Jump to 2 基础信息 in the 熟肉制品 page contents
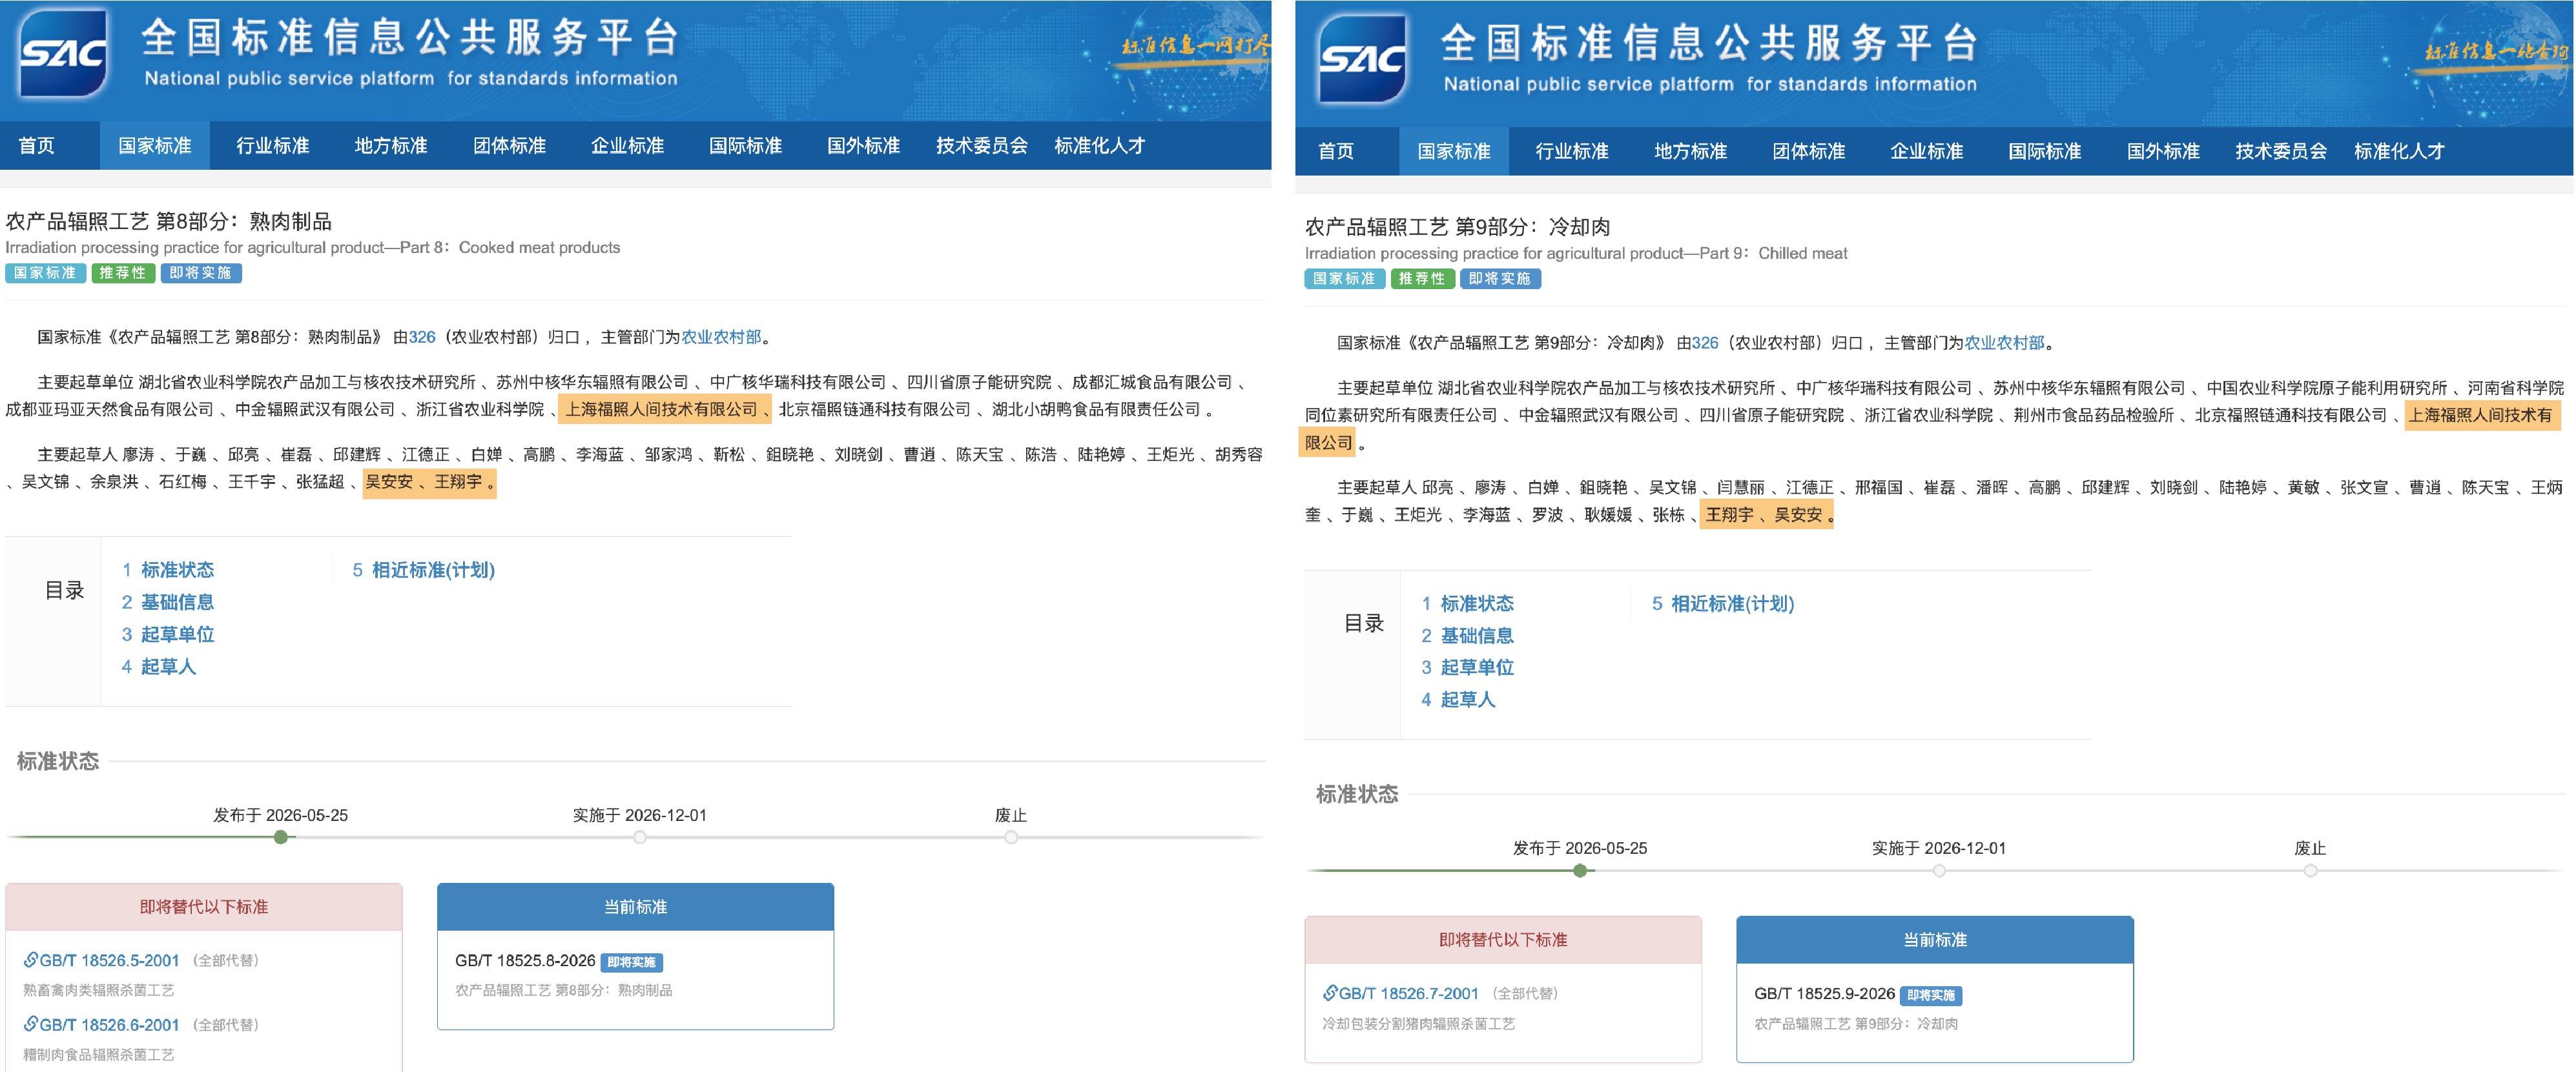Screen dimensions: 2576x1072 pos(167,602)
